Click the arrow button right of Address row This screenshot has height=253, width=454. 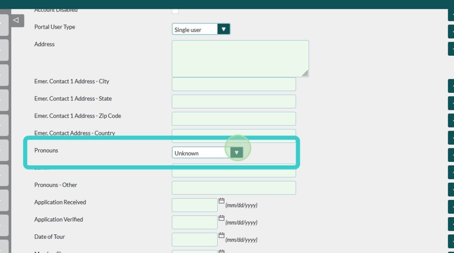tap(451, 49)
